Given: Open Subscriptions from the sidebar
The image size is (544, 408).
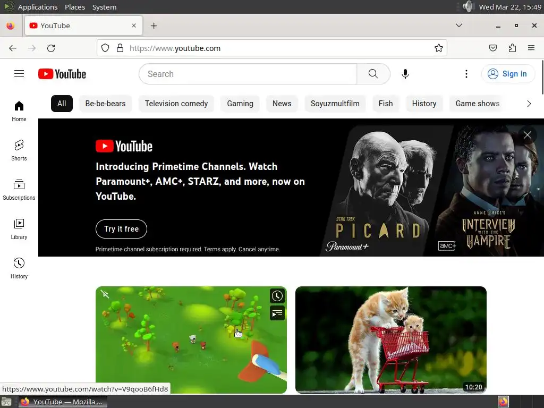Looking at the screenshot, I should 19,190.
